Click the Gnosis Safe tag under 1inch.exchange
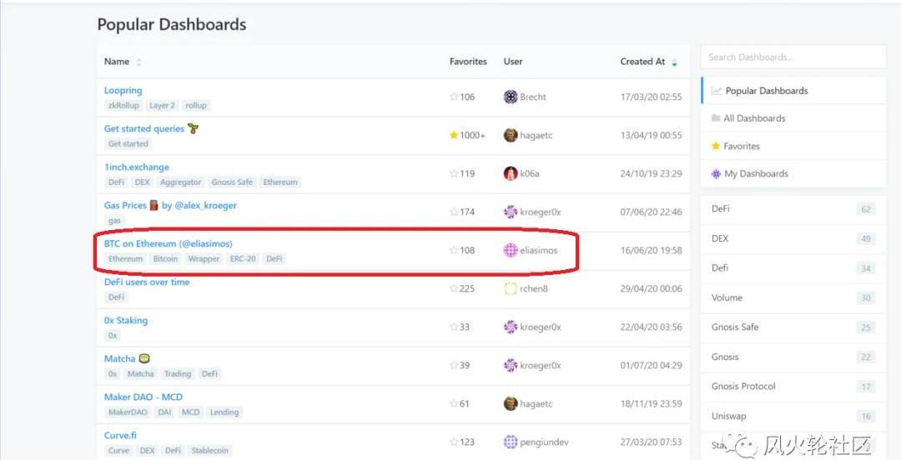Image resolution: width=901 pixels, height=460 pixels. [232, 182]
